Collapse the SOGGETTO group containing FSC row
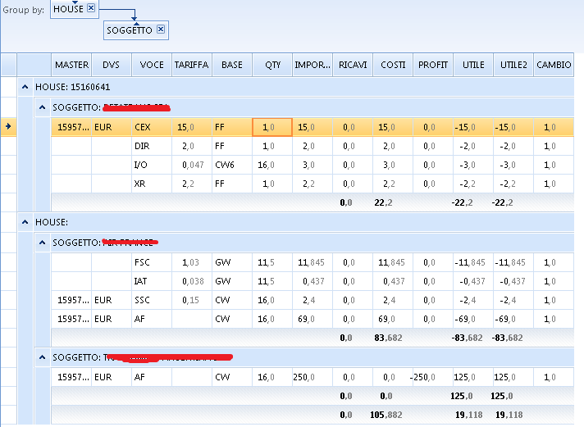Viewport: 584px width, 427px height. tap(42, 243)
